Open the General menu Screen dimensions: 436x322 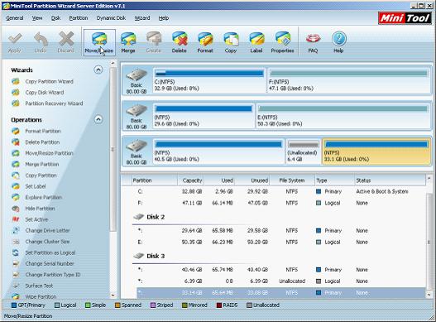pos(14,18)
